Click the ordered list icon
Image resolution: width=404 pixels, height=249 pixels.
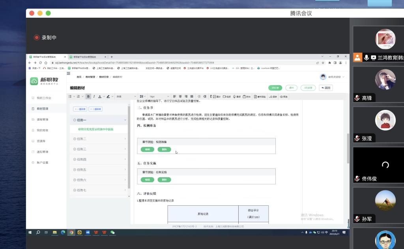pyautogui.click(x=79, y=97)
